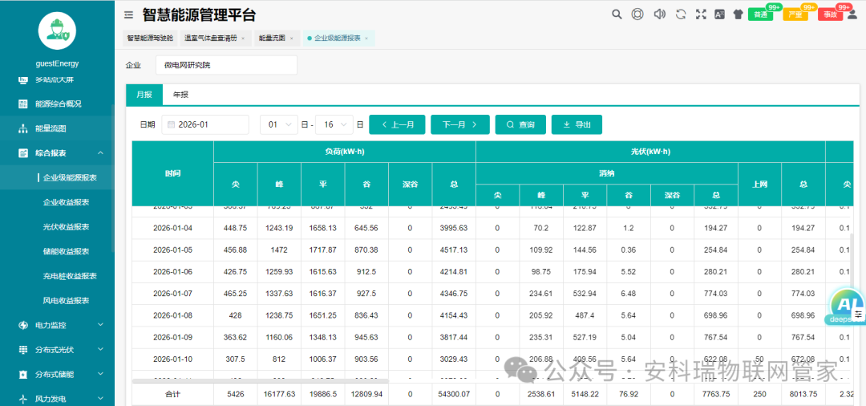Click the 2026-01-04 row date cell
Image resolution: width=866 pixels, height=406 pixels.
(x=172, y=228)
